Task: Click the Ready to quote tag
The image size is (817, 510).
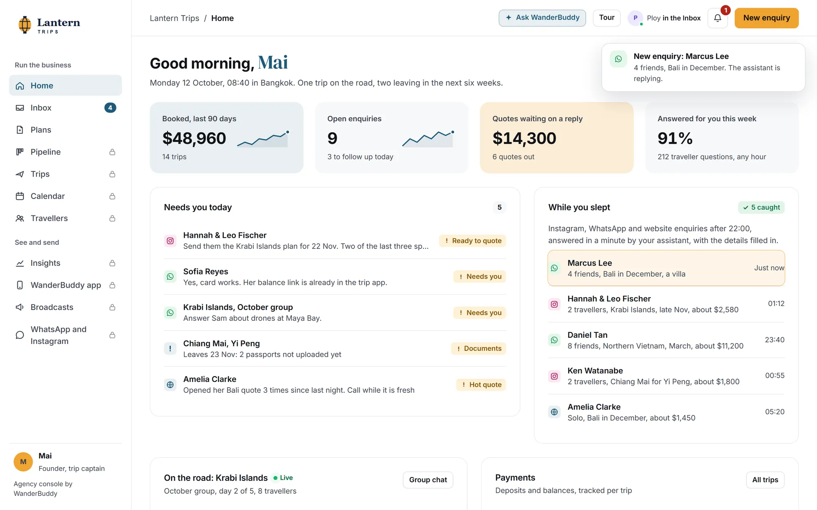Action: click(x=473, y=241)
